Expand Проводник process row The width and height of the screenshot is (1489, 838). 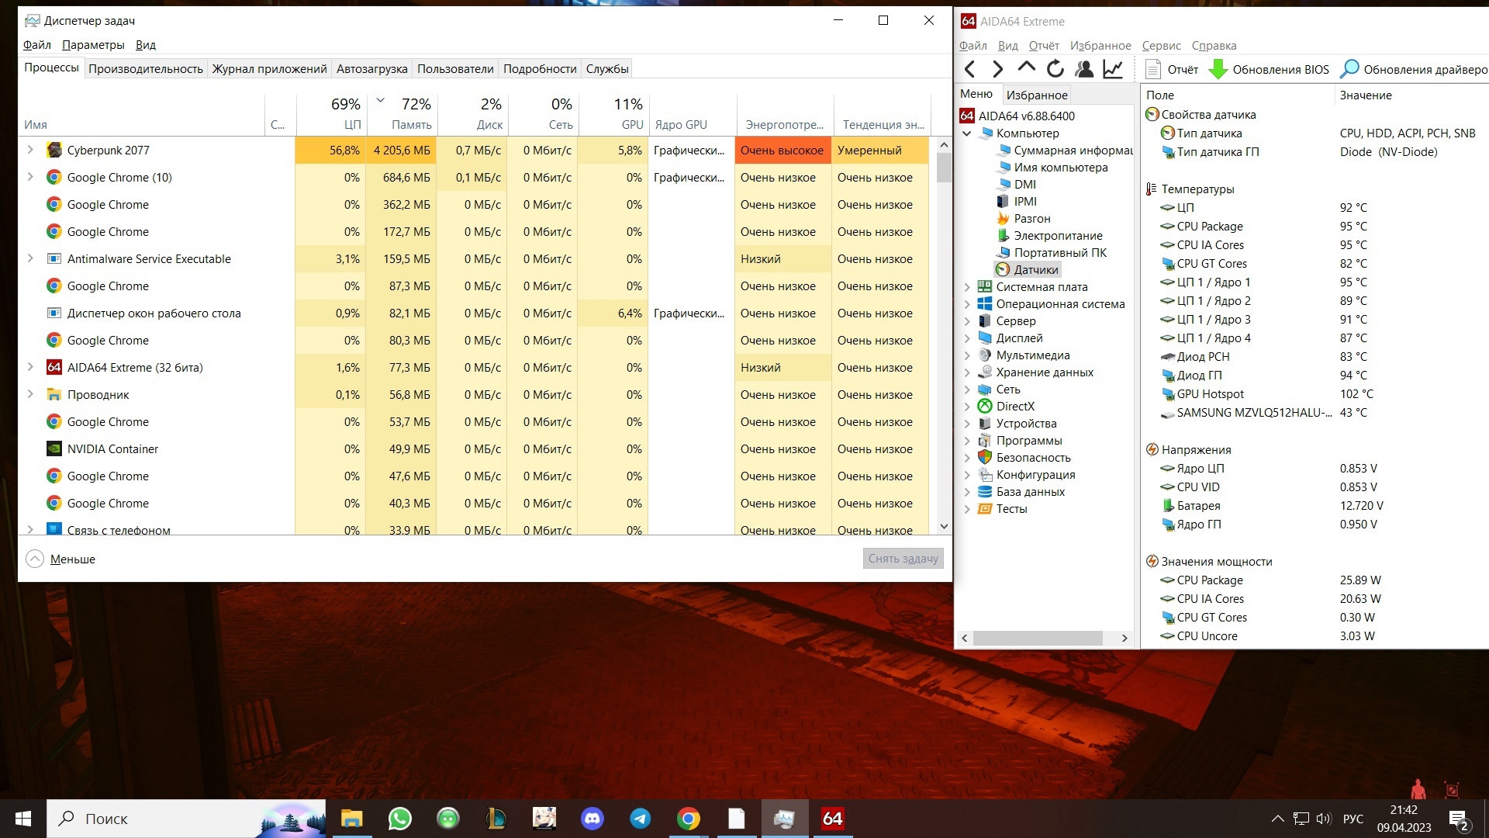click(x=30, y=394)
